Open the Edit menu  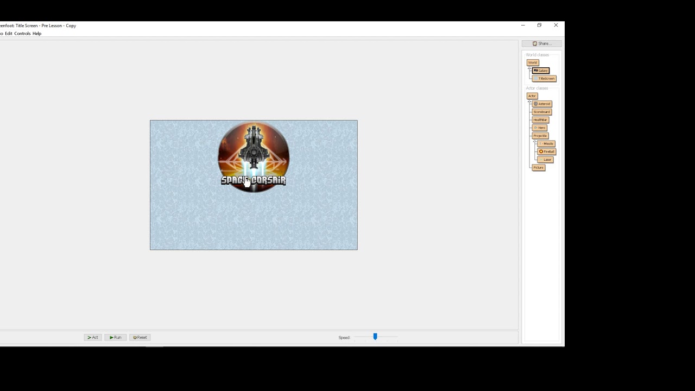pyautogui.click(x=9, y=34)
